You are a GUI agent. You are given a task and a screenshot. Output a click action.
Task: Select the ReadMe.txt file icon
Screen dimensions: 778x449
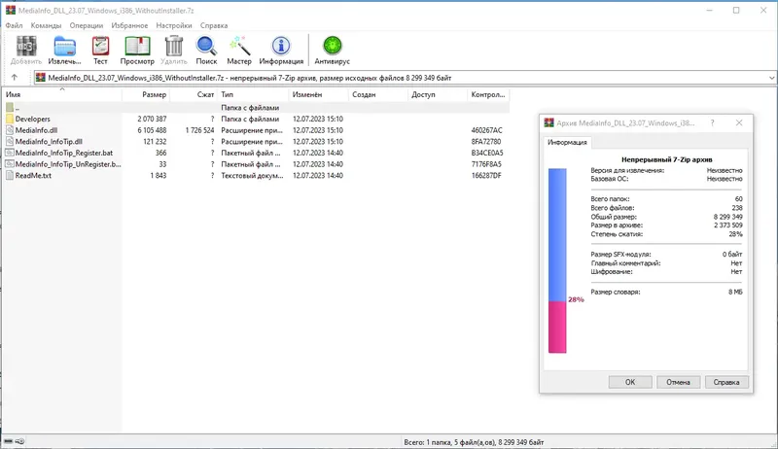tap(10, 176)
